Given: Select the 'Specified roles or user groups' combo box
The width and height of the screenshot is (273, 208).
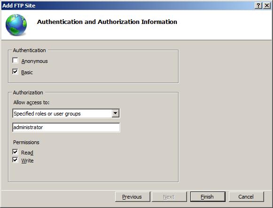Looking at the screenshot, I should point(66,114).
